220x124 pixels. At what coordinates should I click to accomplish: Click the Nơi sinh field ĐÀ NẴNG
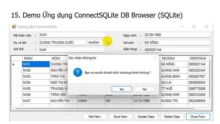[x=177, y=43]
